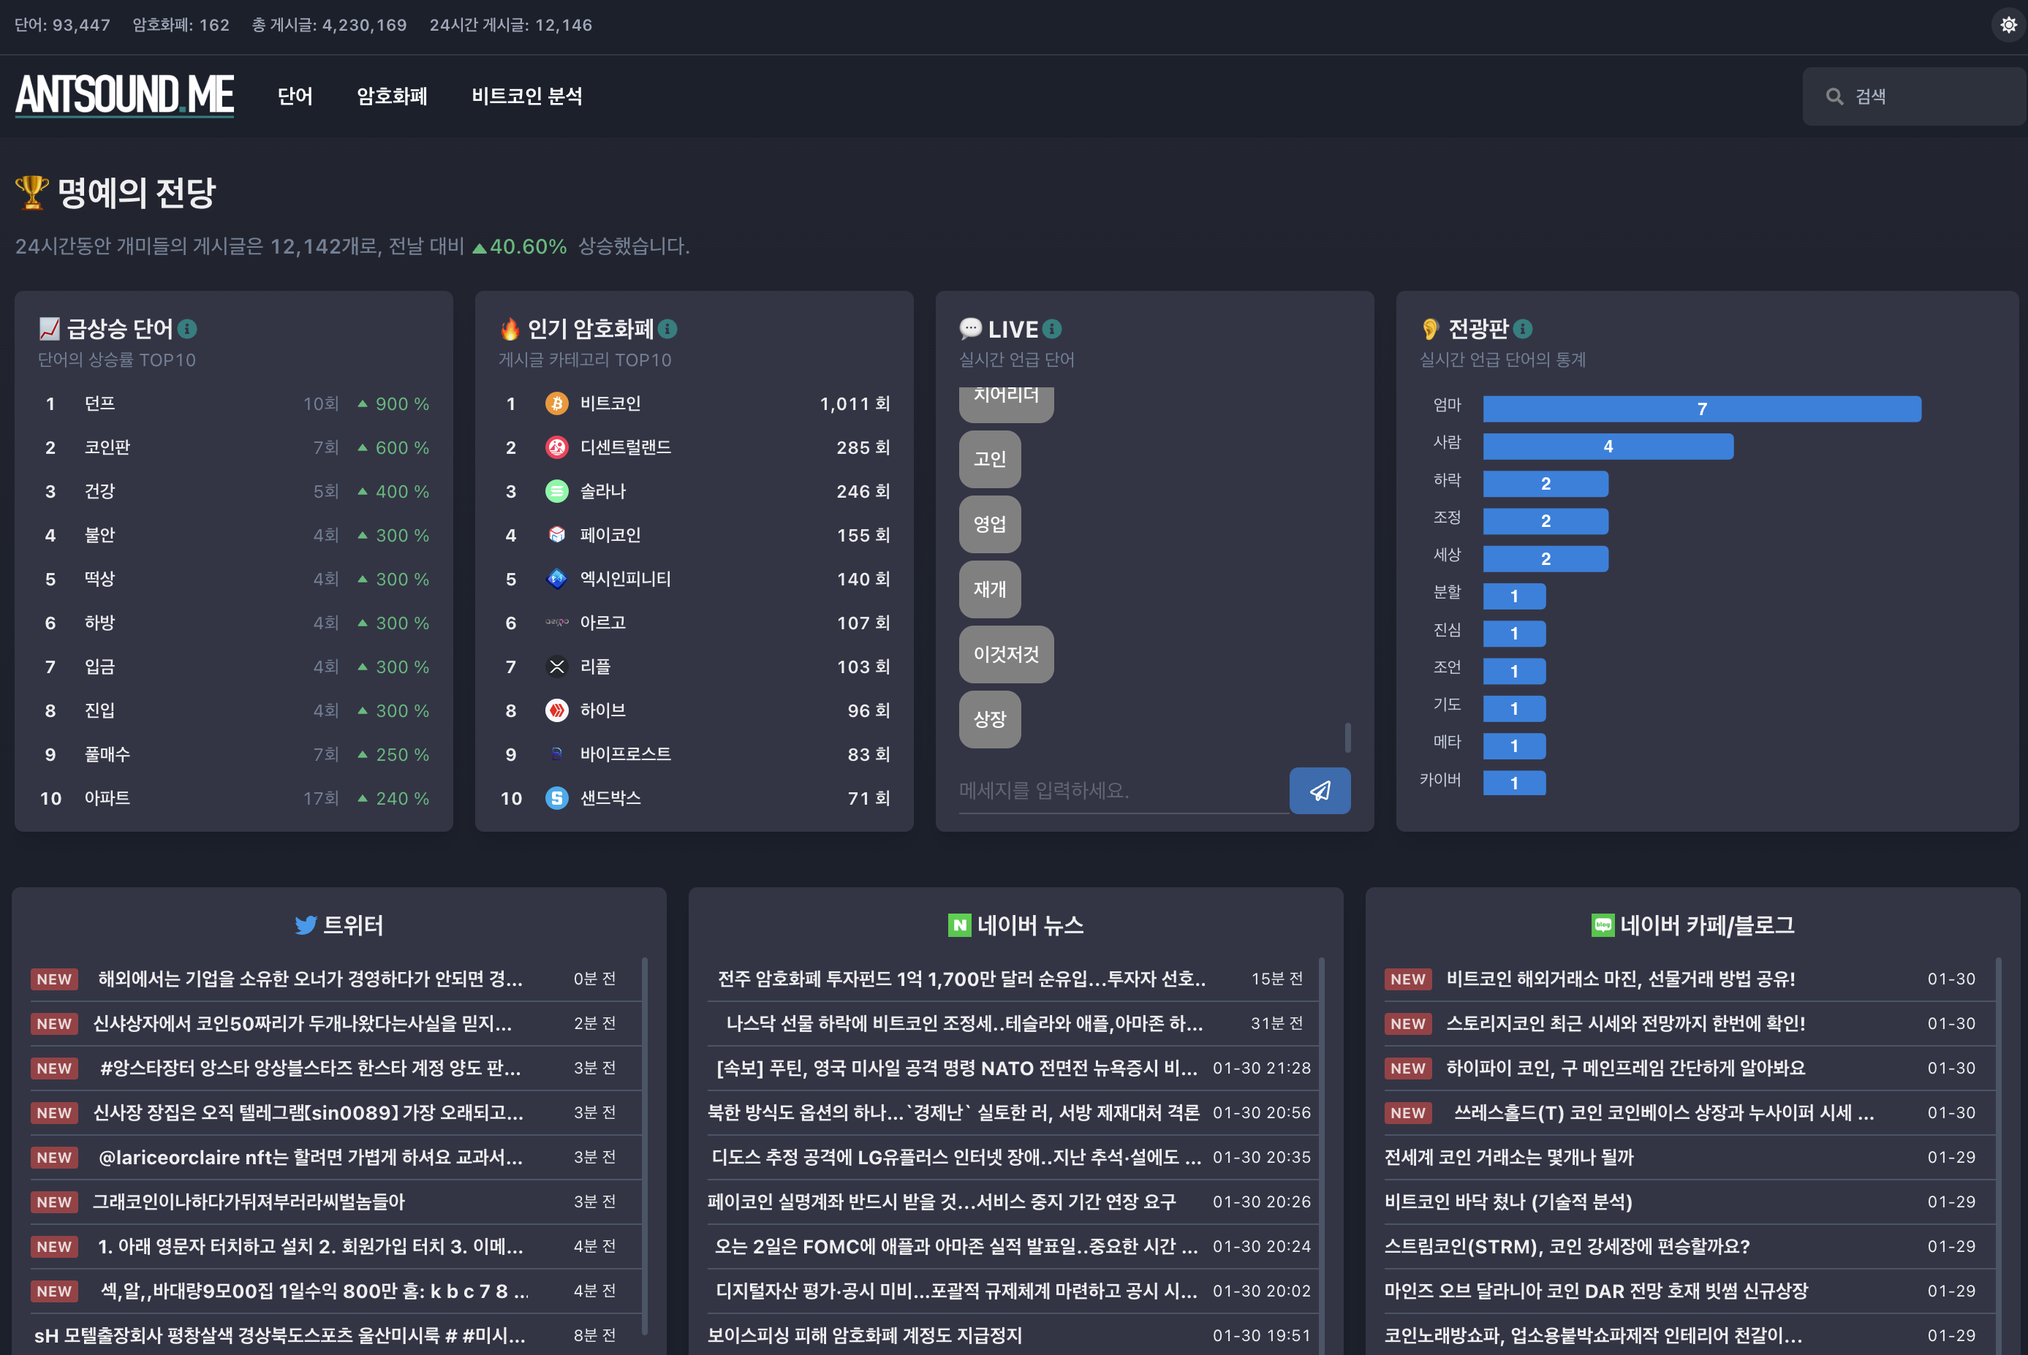Open 샌드박스 in popular coins list

[610, 799]
